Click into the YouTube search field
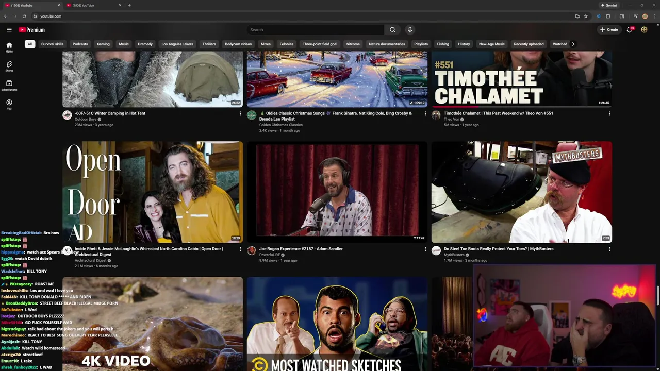 tap(315, 30)
